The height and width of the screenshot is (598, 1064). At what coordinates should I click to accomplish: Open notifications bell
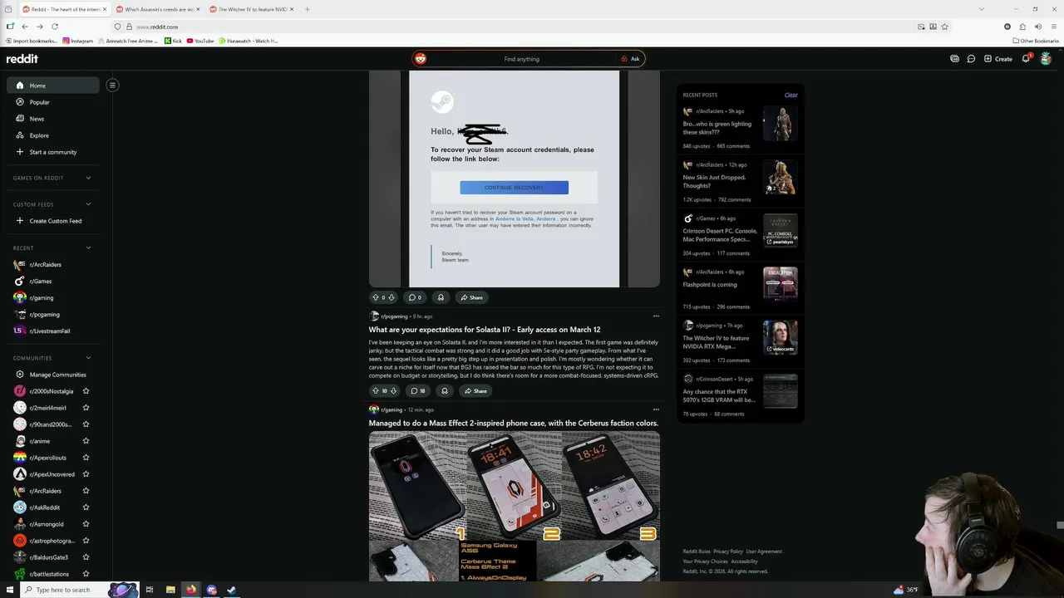1026,59
